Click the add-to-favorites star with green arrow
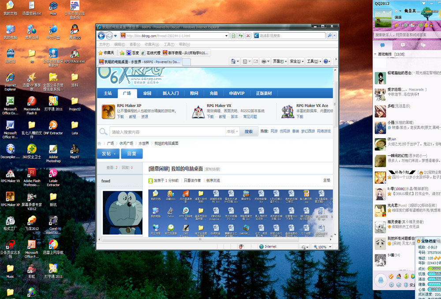The height and width of the screenshot is (299, 441). pos(122,53)
